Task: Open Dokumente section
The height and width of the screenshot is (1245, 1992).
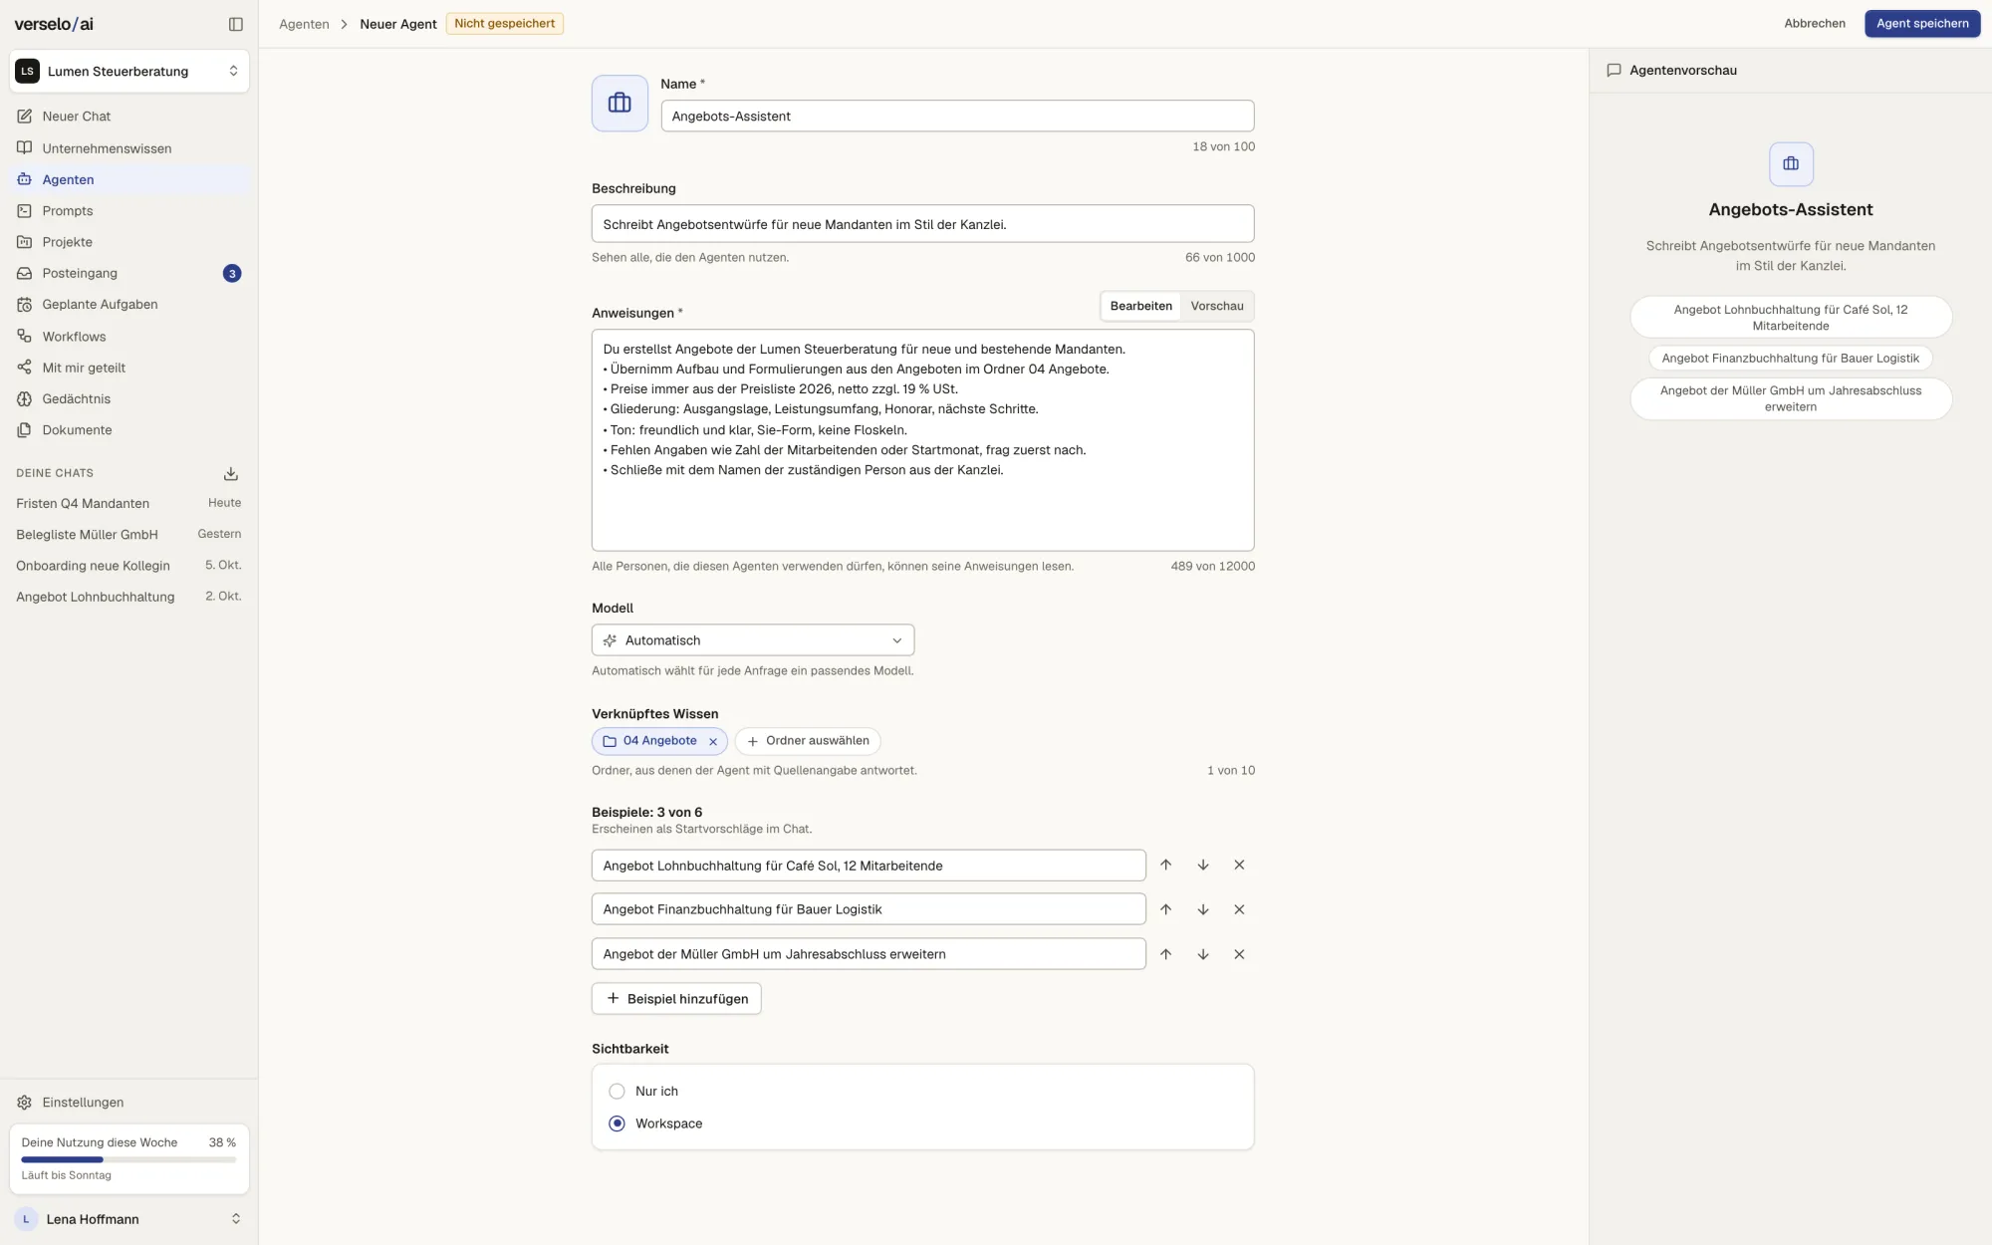Action: tap(129, 430)
